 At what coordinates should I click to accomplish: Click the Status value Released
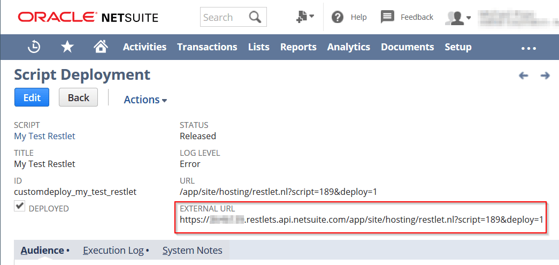(198, 136)
